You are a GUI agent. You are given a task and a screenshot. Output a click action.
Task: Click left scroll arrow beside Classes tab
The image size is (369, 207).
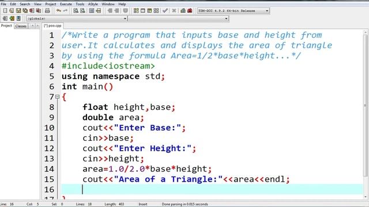(33, 26)
